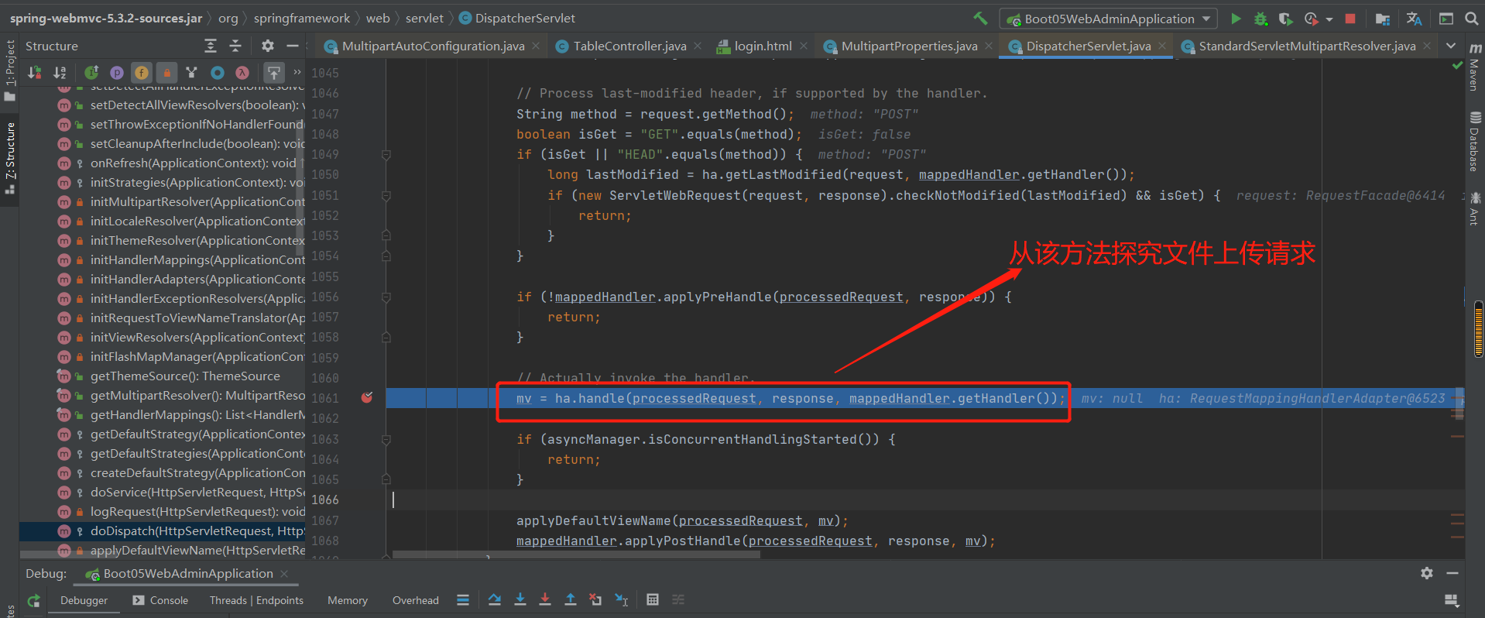Click the Step Over debug icon
The image size is (1485, 618).
coord(495,599)
